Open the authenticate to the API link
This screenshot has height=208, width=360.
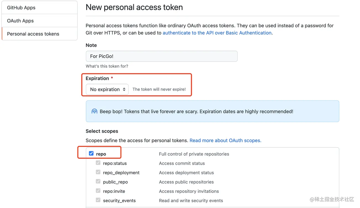point(217,33)
